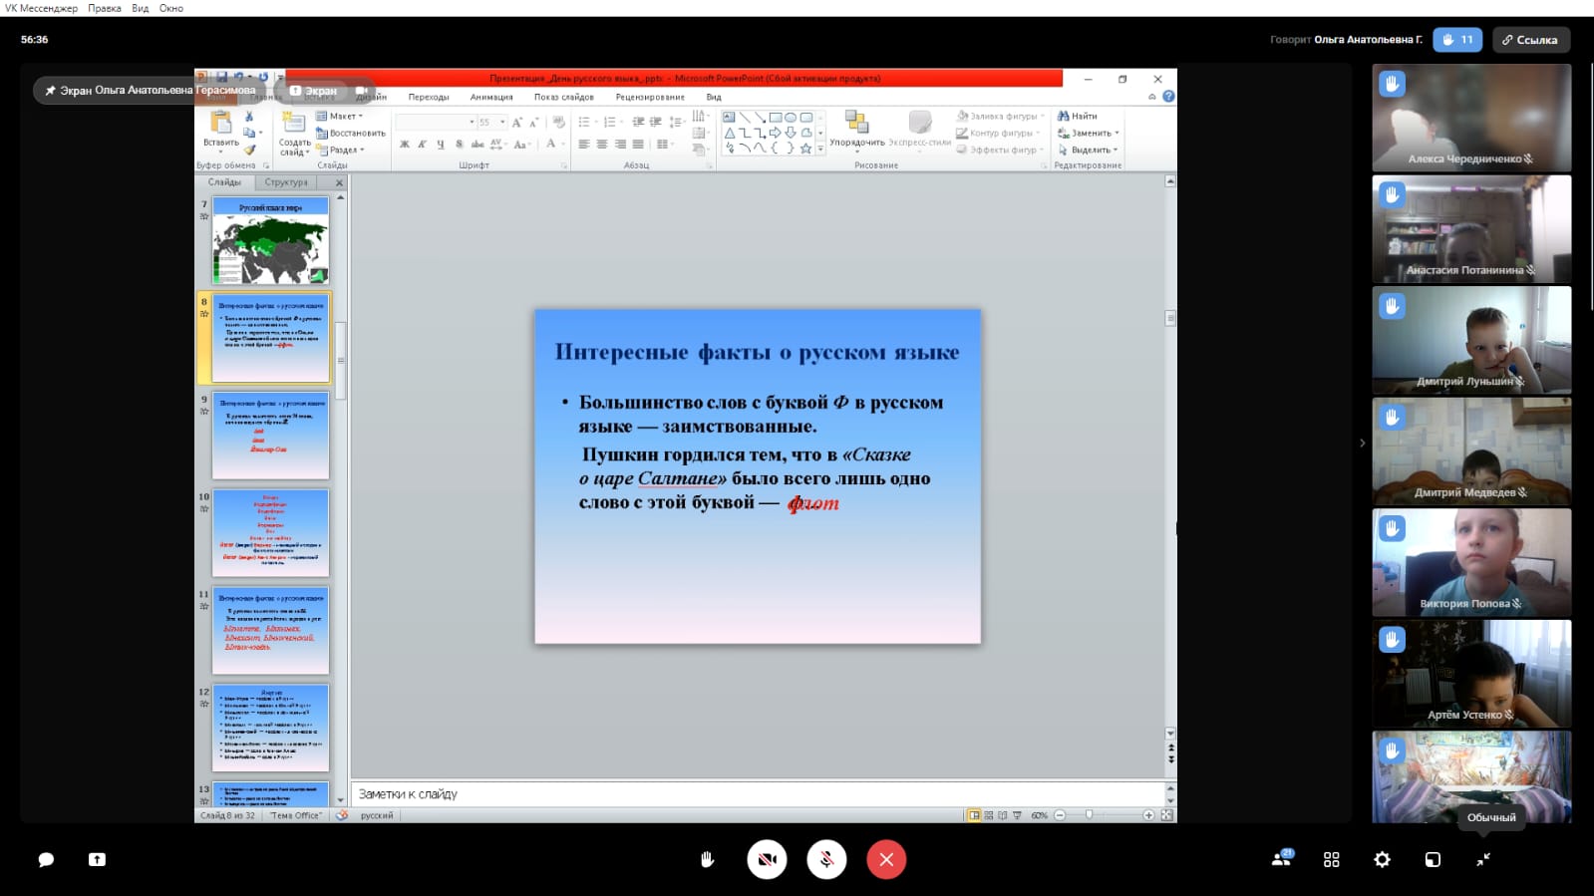The width and height of the screenshot is (1594, 896).
Task: Click the Создать слайд button
Action: tap(294, 133)
